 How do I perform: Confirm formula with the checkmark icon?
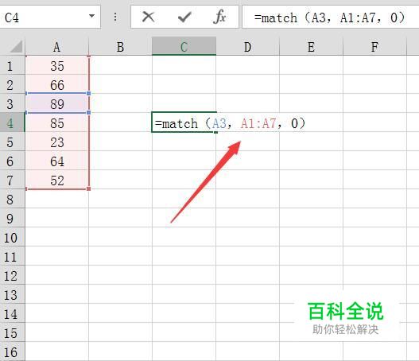(184, 17)
